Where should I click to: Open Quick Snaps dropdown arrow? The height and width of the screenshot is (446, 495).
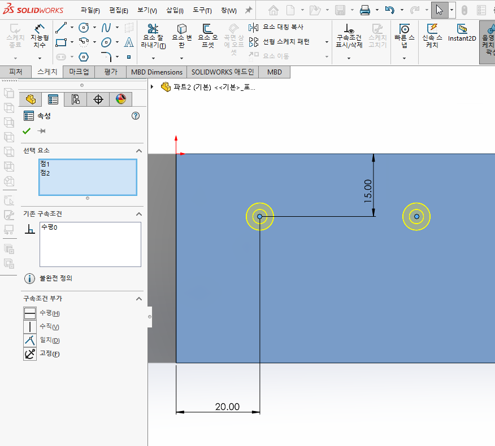tap(405, 58)
